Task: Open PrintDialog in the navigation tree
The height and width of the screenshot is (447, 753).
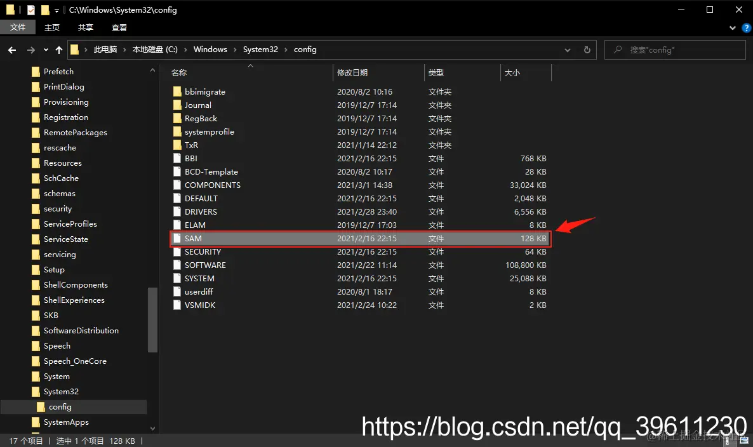Action: [x=64, y=87]
